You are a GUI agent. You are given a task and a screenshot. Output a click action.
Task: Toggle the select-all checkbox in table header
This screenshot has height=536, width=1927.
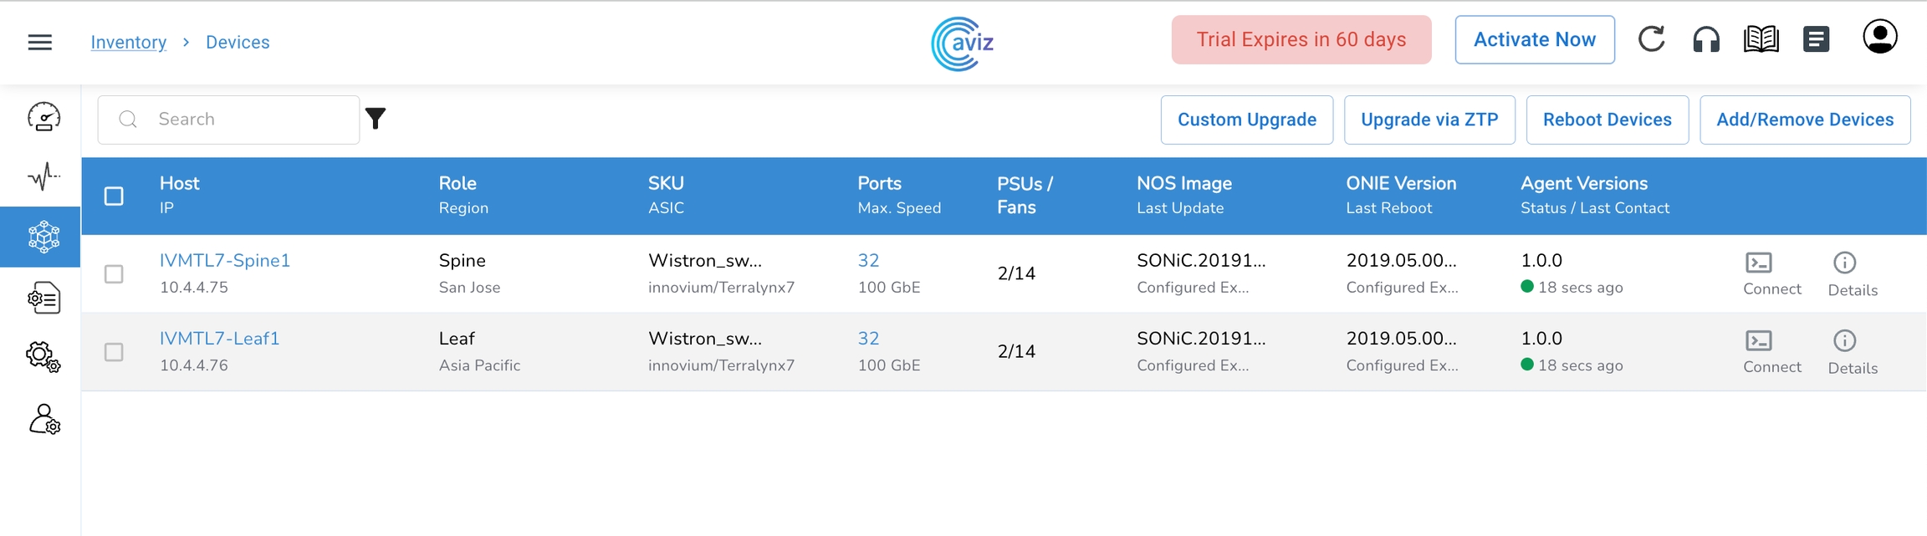(114, 196)
